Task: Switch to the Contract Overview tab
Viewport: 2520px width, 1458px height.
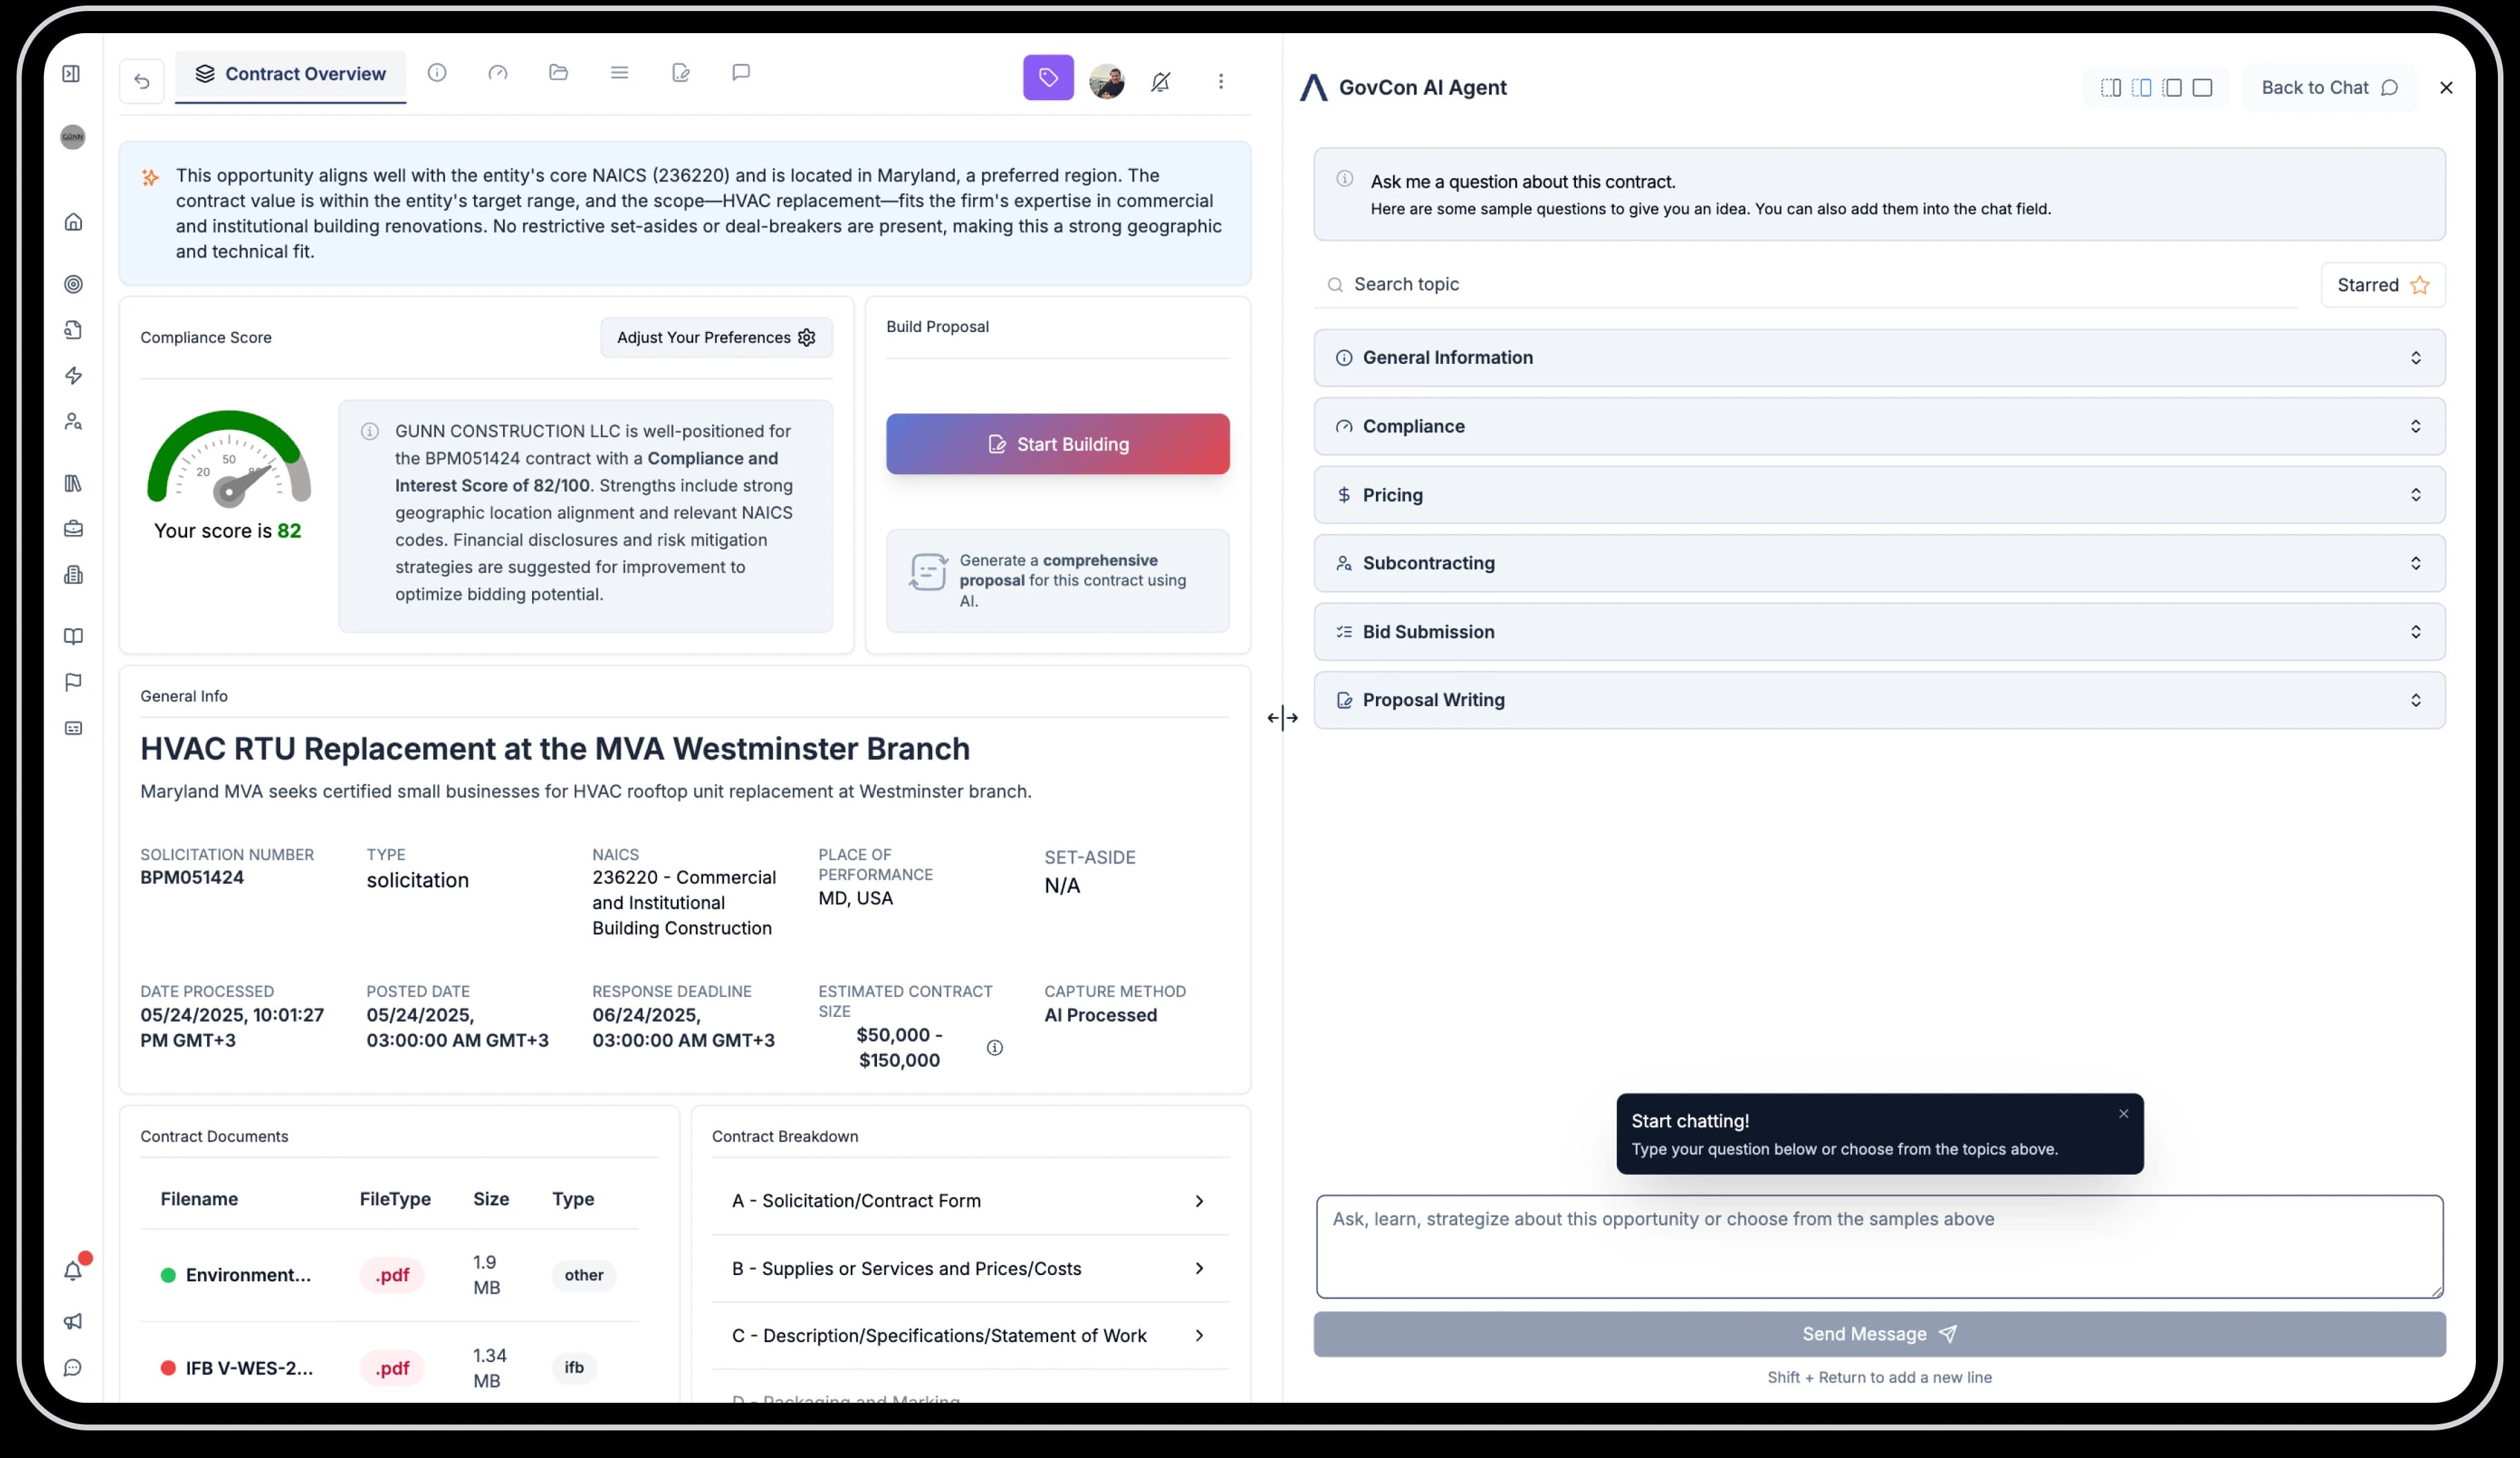Action: pyautogui.click(x=290, y=73)
